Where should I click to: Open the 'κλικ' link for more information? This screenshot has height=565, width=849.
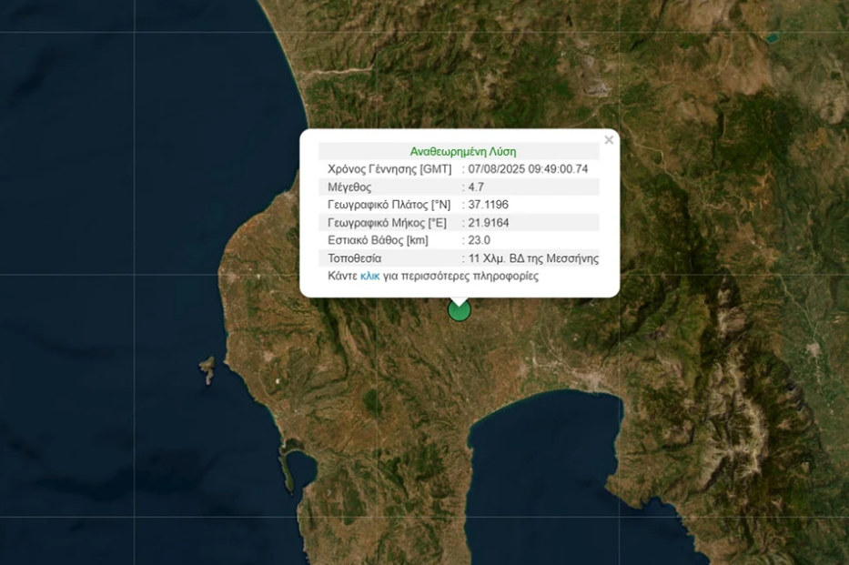click(x=369, y=276)
